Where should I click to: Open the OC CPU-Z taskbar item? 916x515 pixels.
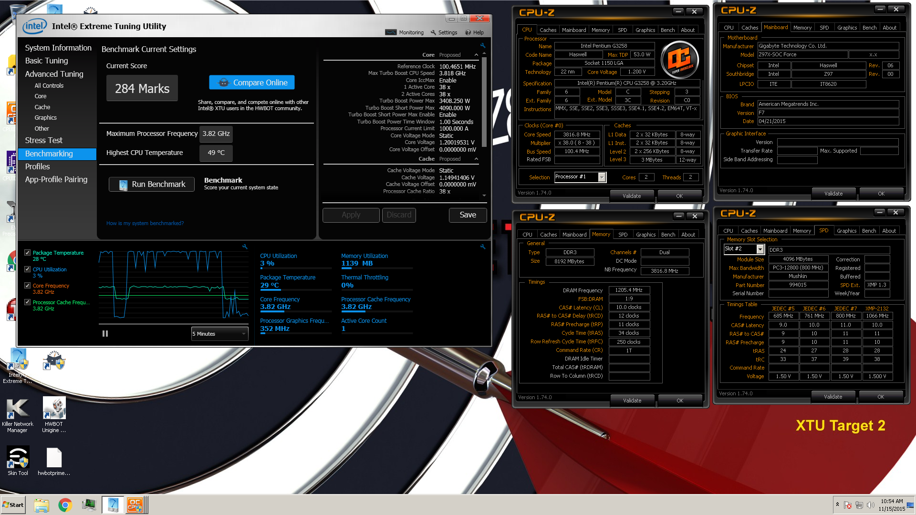(x=135, y=505)
